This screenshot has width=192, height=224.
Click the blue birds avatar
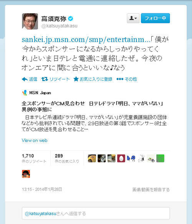(131, 158)
